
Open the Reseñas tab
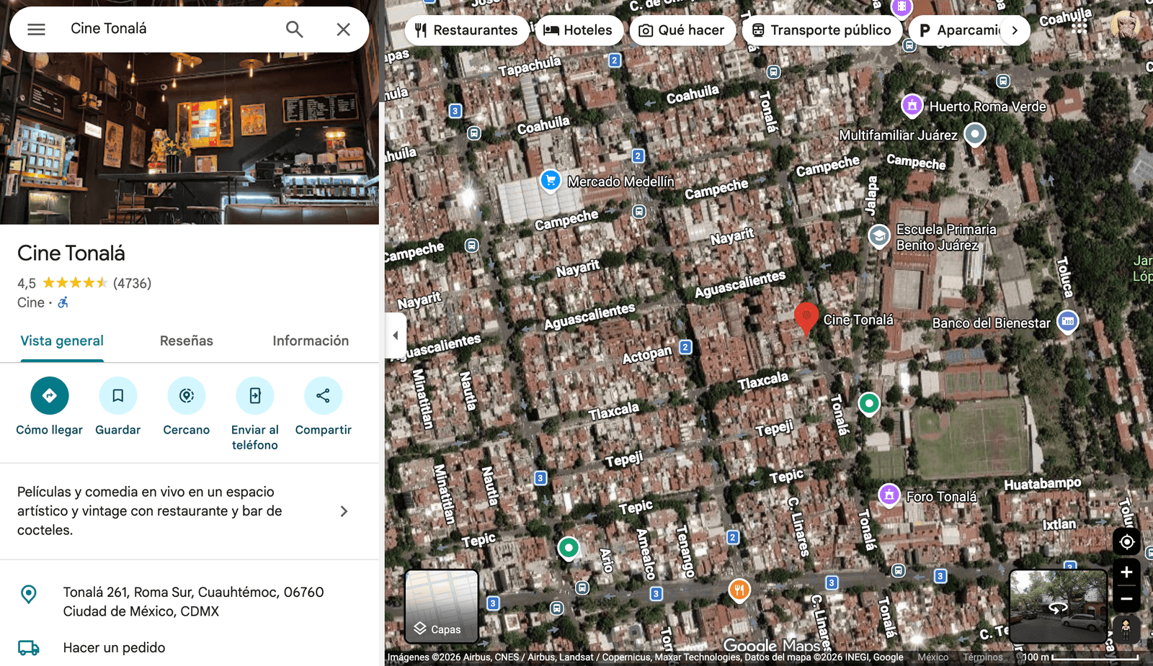187,341
